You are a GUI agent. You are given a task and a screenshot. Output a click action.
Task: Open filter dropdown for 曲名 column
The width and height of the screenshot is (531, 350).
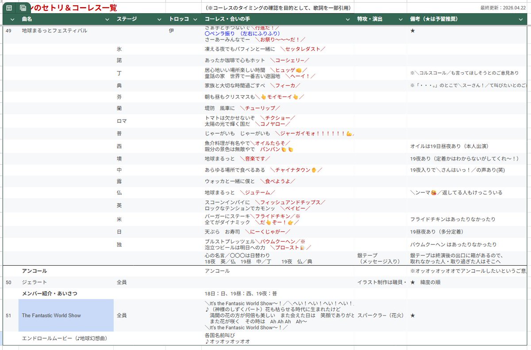pyautogui.click(x=107, y=19)
